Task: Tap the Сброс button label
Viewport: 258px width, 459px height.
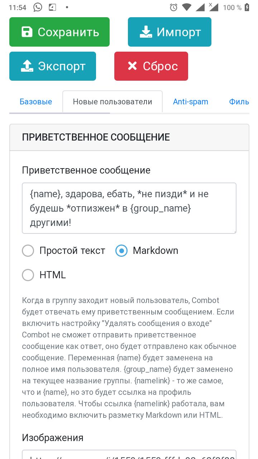Action: (160, 66)
